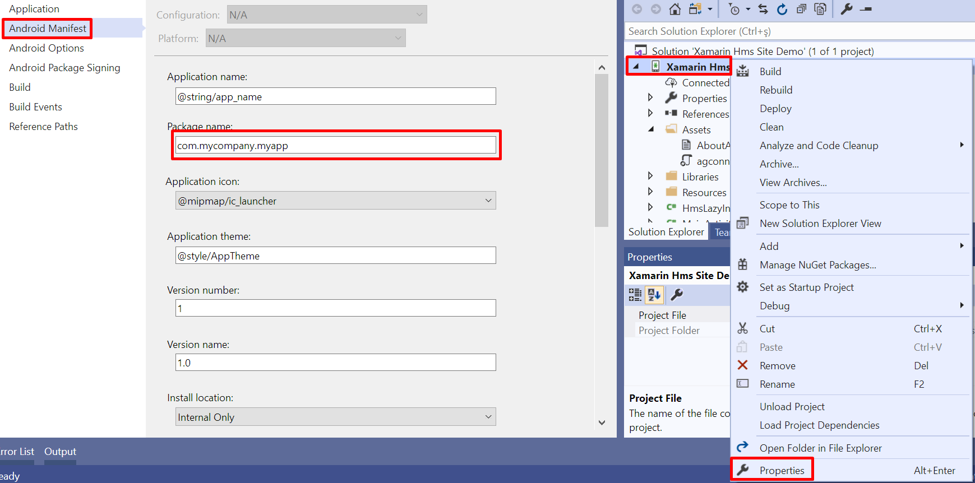Toggle Alphabetical sort in Properties panel
The height and width of the screenshot is (483, 975).
point(654,295)
